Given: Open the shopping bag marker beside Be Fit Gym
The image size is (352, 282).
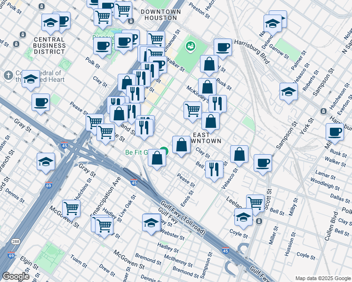Looking at the screenshot, I should coord(157,158).
